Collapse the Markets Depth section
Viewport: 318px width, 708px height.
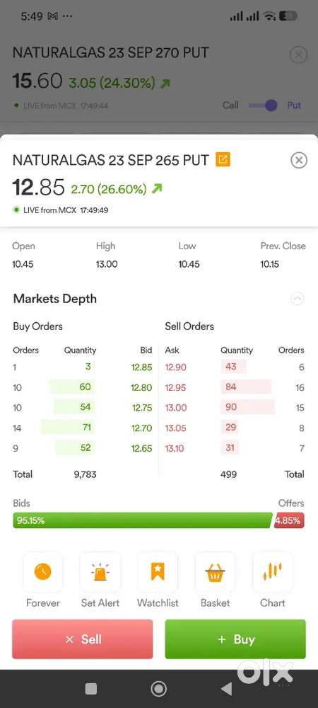pyautogui.click(x=298, y=299)
